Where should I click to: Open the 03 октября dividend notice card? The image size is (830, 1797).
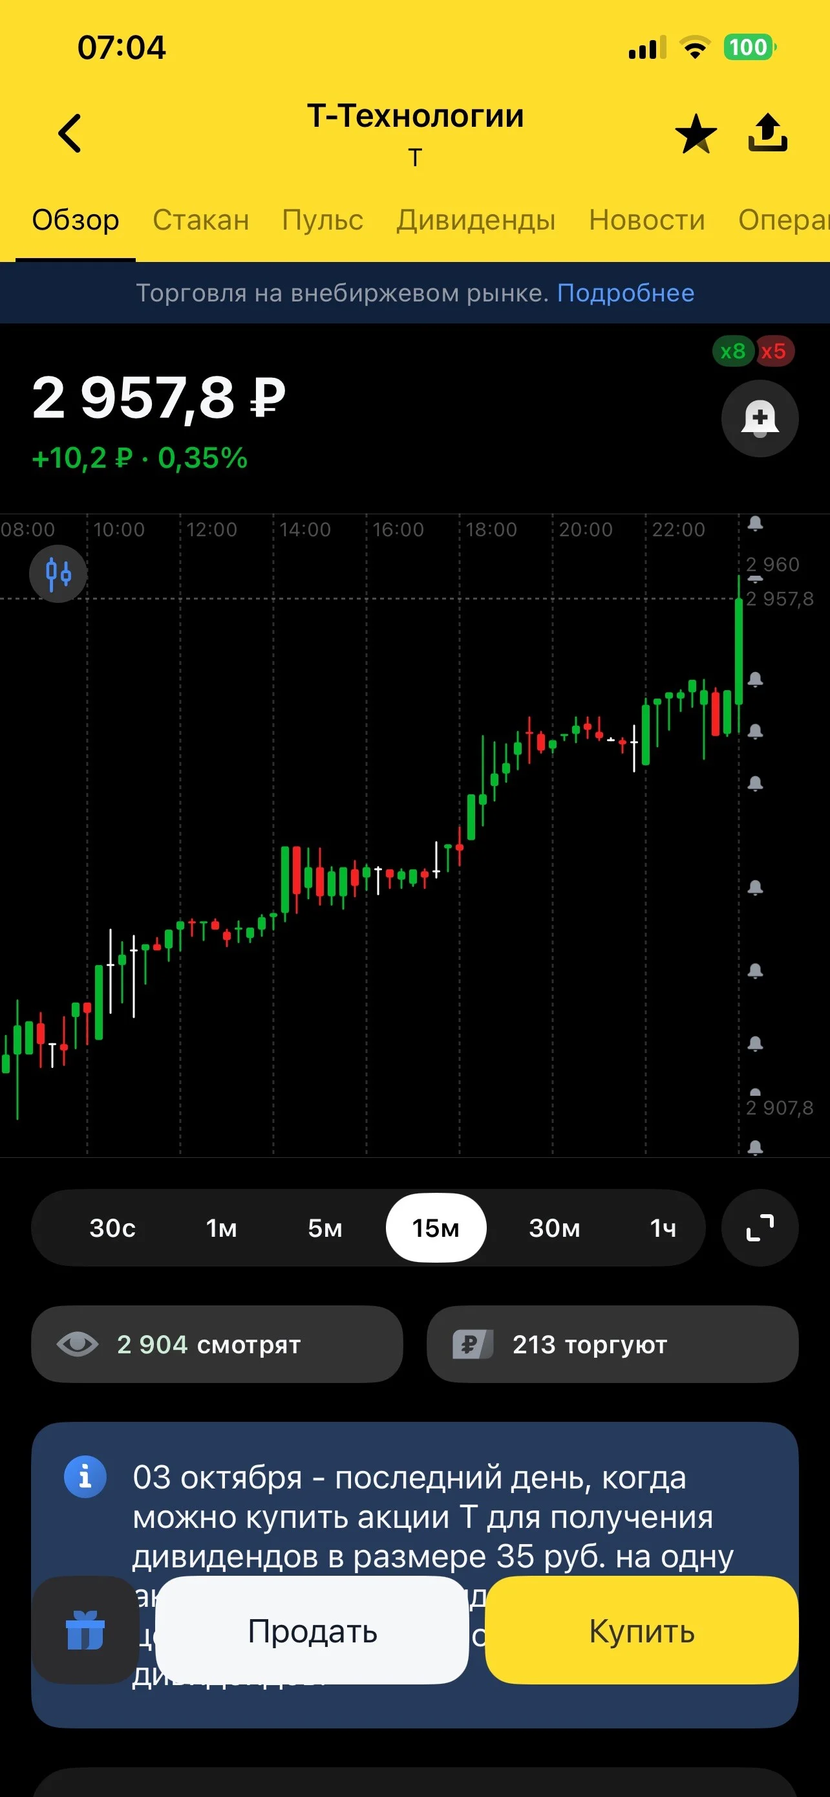(x=414, y=1574)
